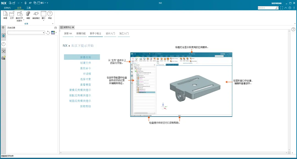Open the 标准 group options arrow
The width and height of the screenshot is (297, 159).
tap(53, 24)
